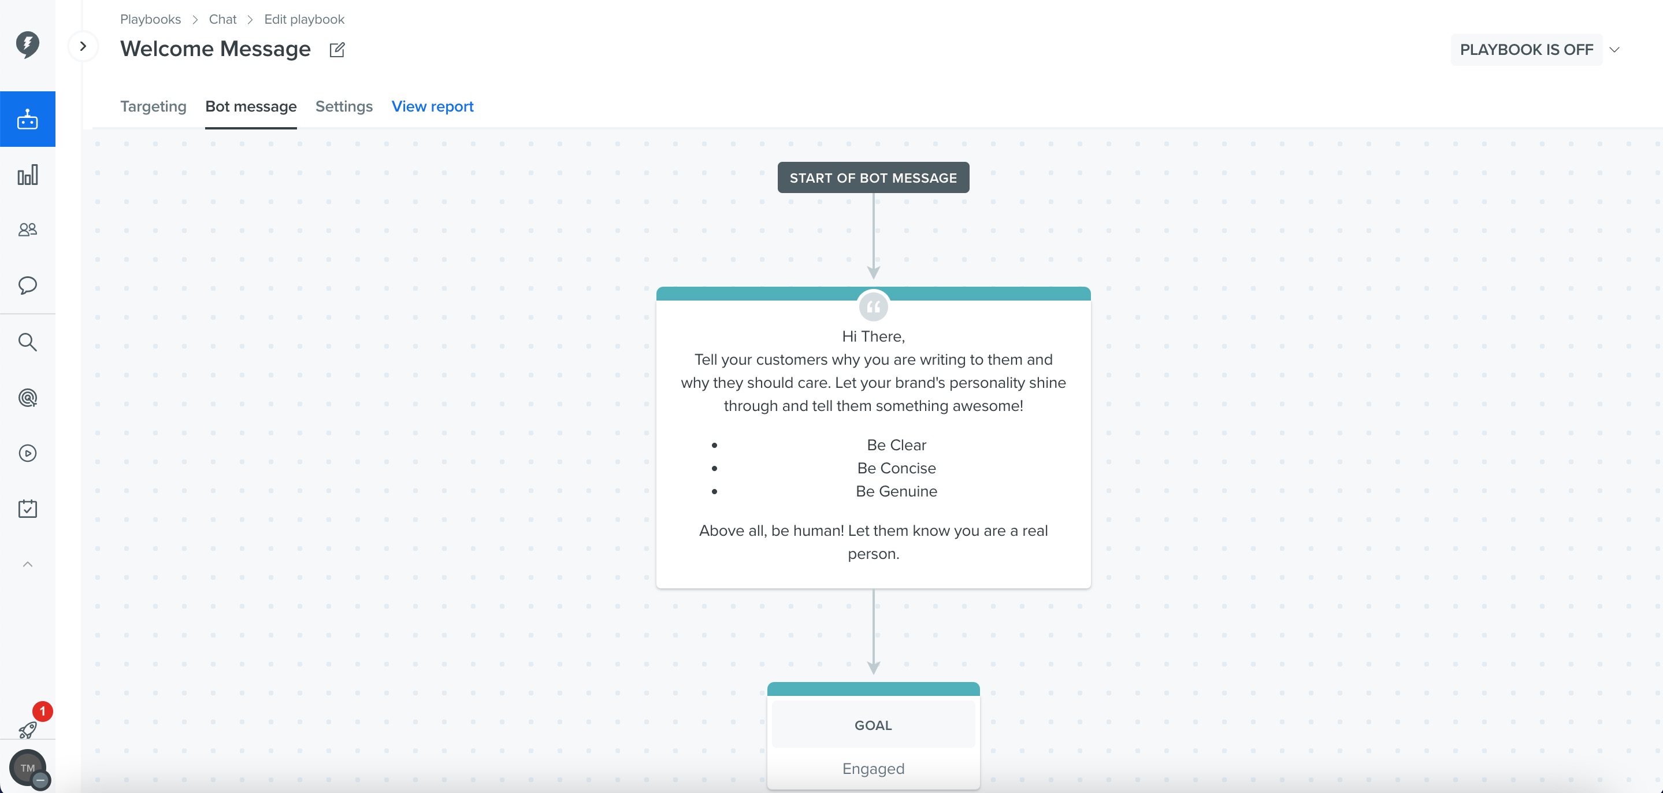The image size is (1663, 793).
Task: Expand the side panel with right chevron
Action: click(x=83, y=46)
